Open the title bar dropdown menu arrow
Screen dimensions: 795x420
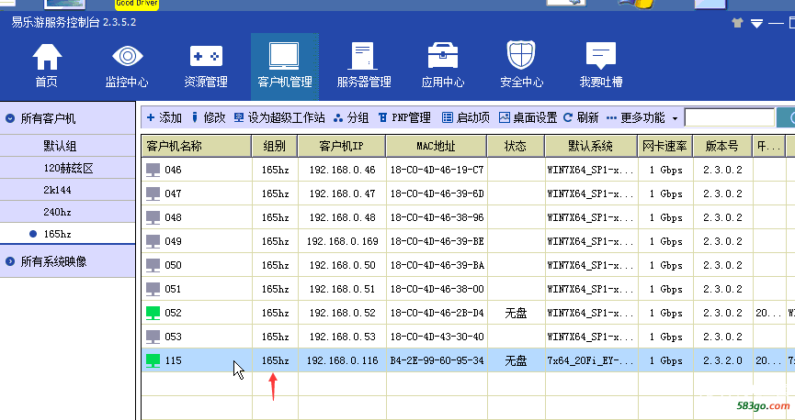[756, 23]
